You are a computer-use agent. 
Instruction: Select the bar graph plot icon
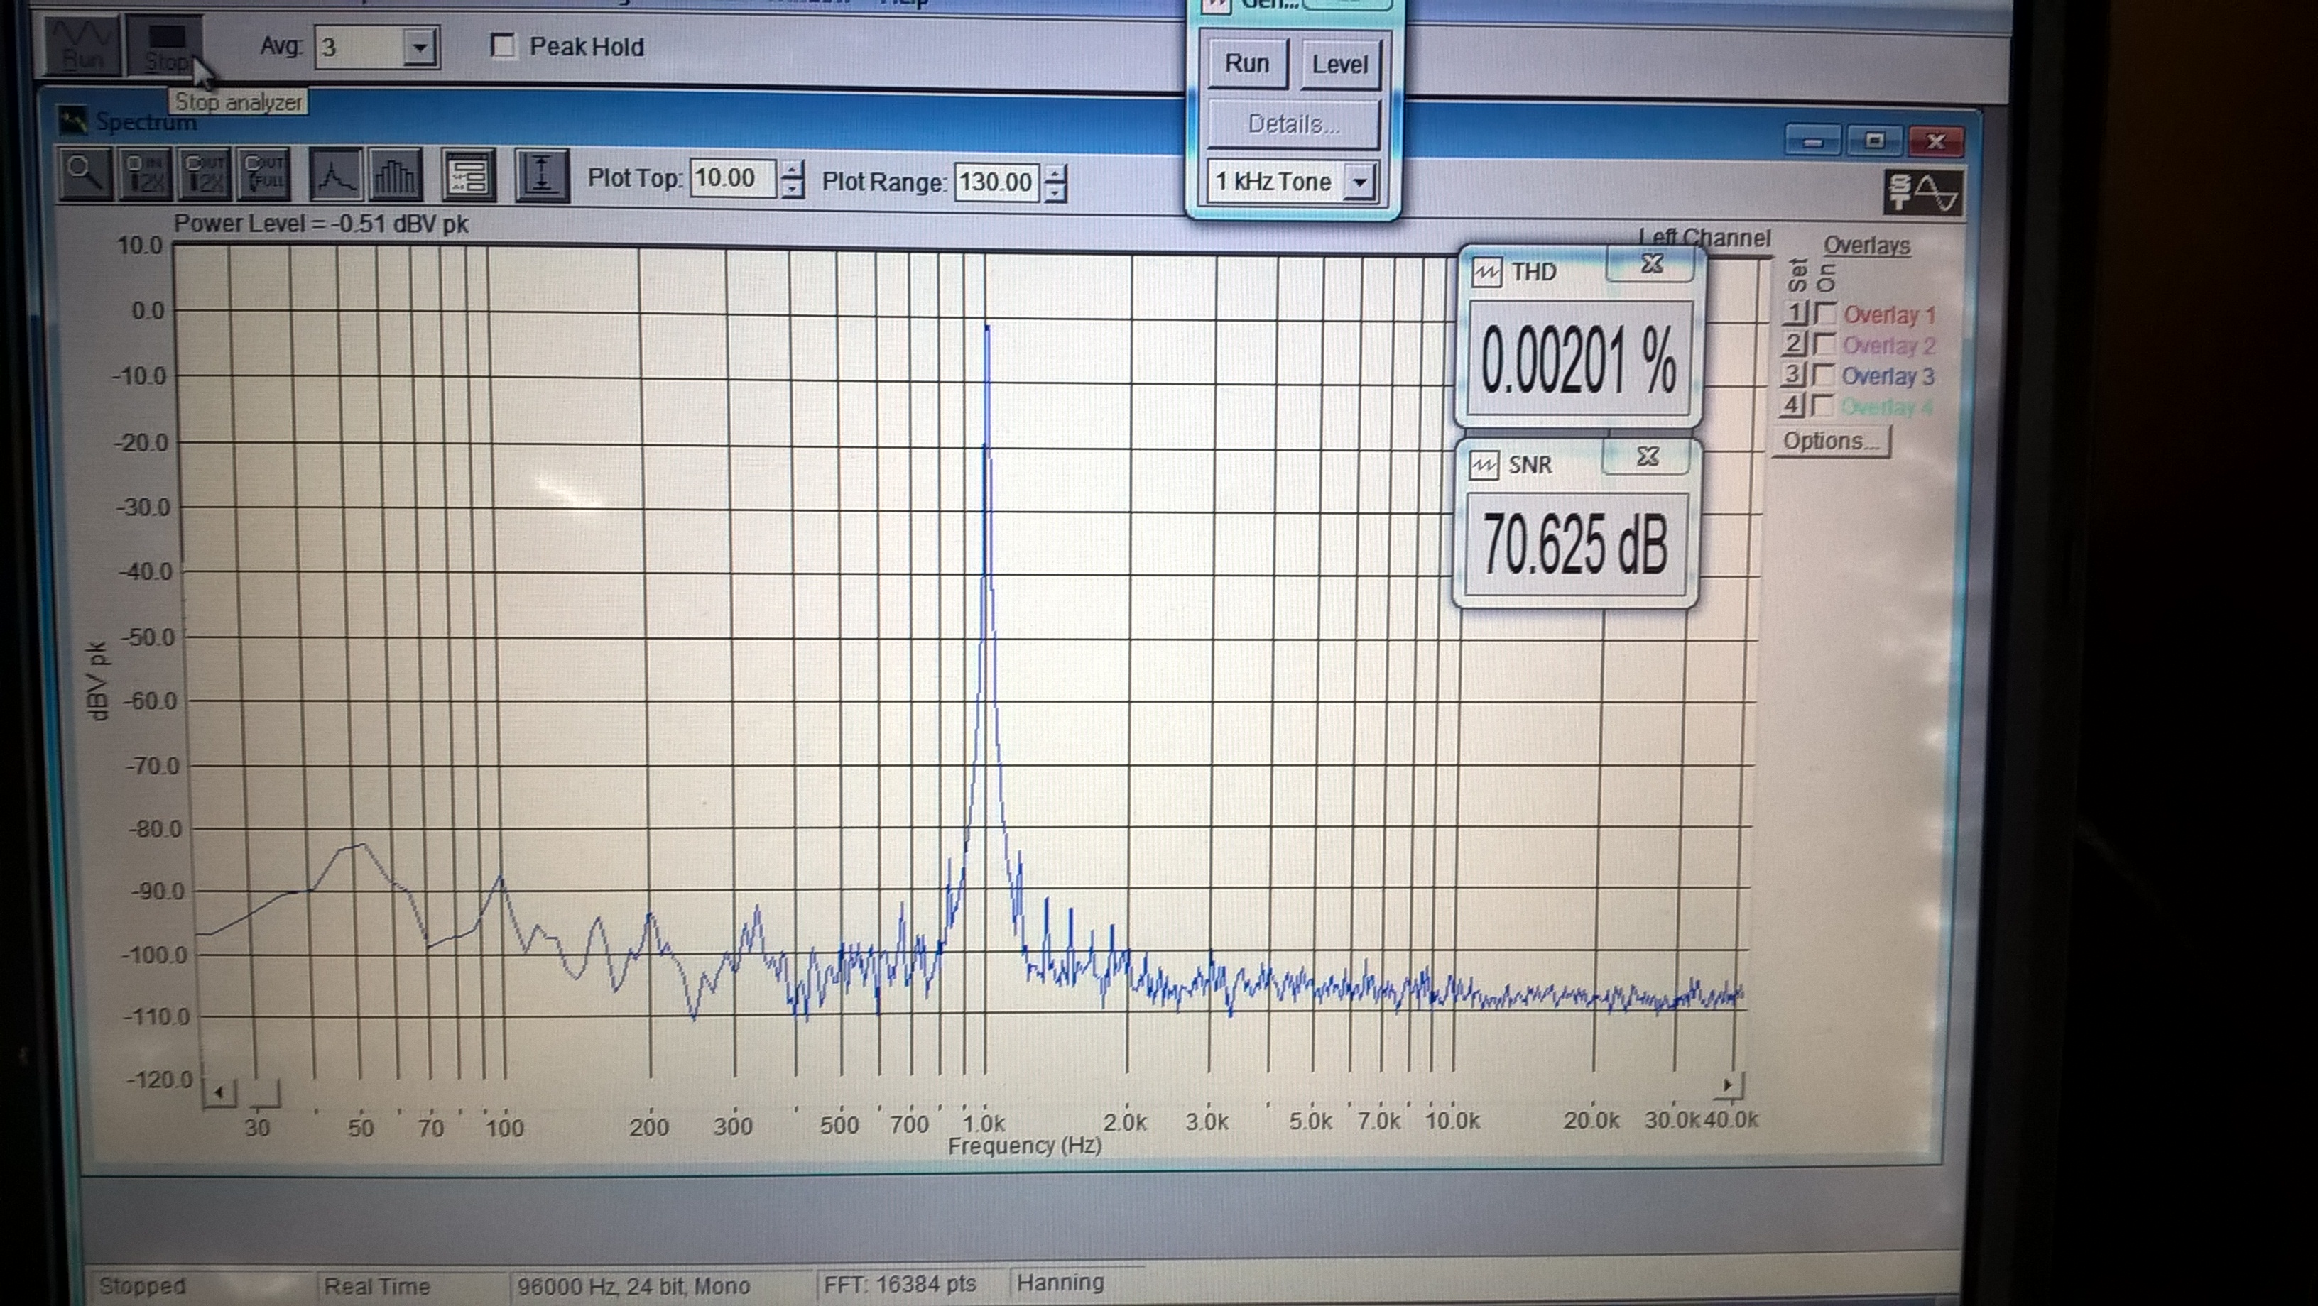[394, 175]
